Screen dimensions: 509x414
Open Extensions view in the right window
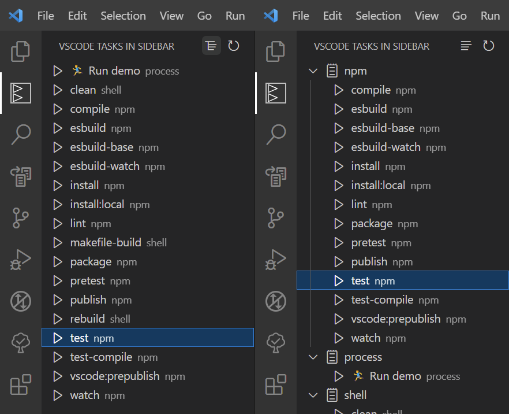click(276, 385)
